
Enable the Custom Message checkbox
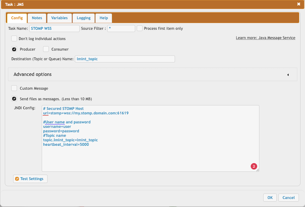coord(14,88)
